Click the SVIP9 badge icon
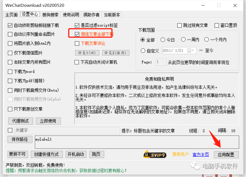This screenshot has width=246, height=177. [x=155, y=154]
